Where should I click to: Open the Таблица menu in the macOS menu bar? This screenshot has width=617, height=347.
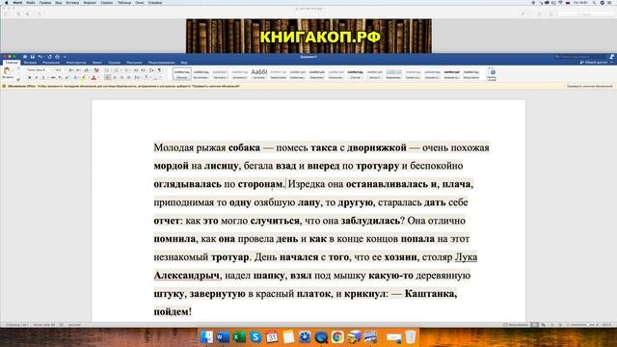[124, 2]
